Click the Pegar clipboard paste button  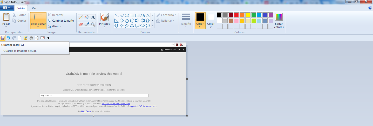pyautogui.click(x=6, y=17)
